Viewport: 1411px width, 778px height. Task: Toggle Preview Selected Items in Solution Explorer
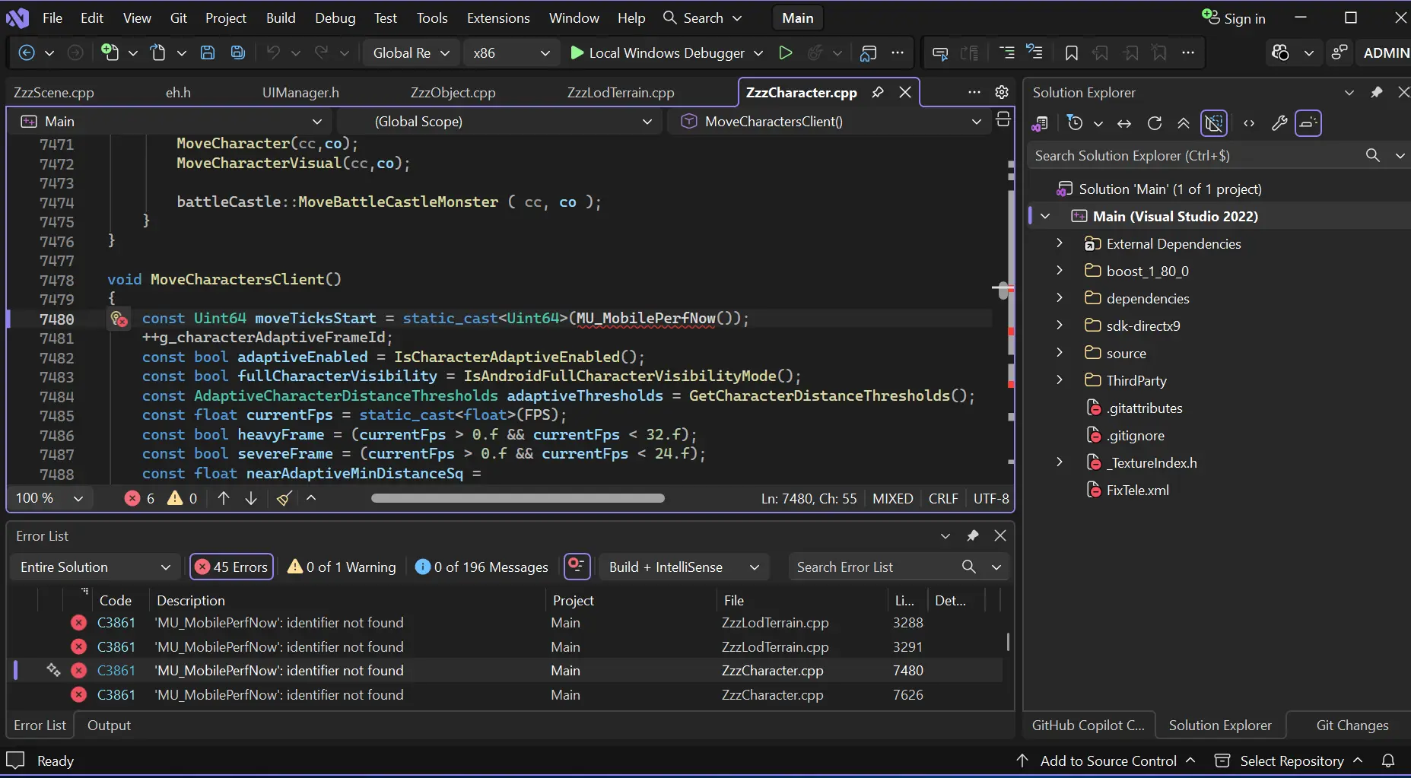coord(1308,123)
